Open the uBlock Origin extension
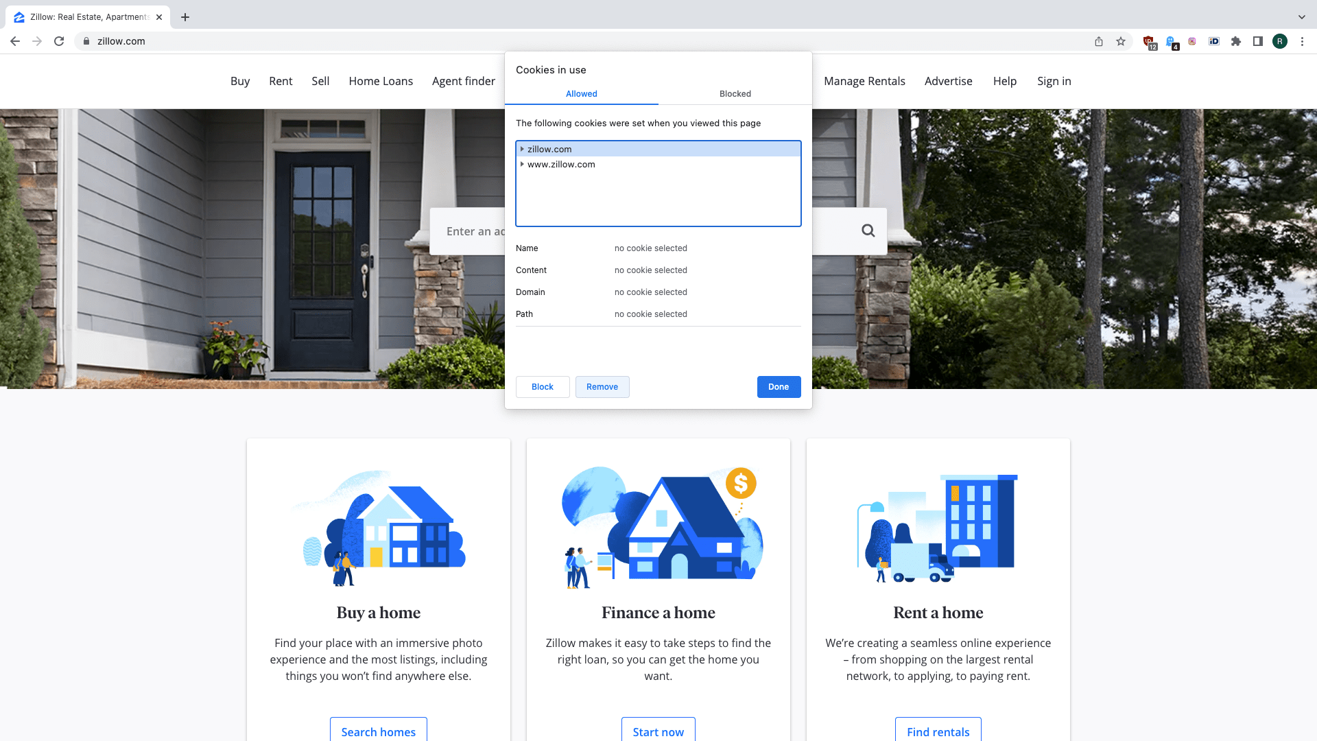 [x=1148, y=41]
